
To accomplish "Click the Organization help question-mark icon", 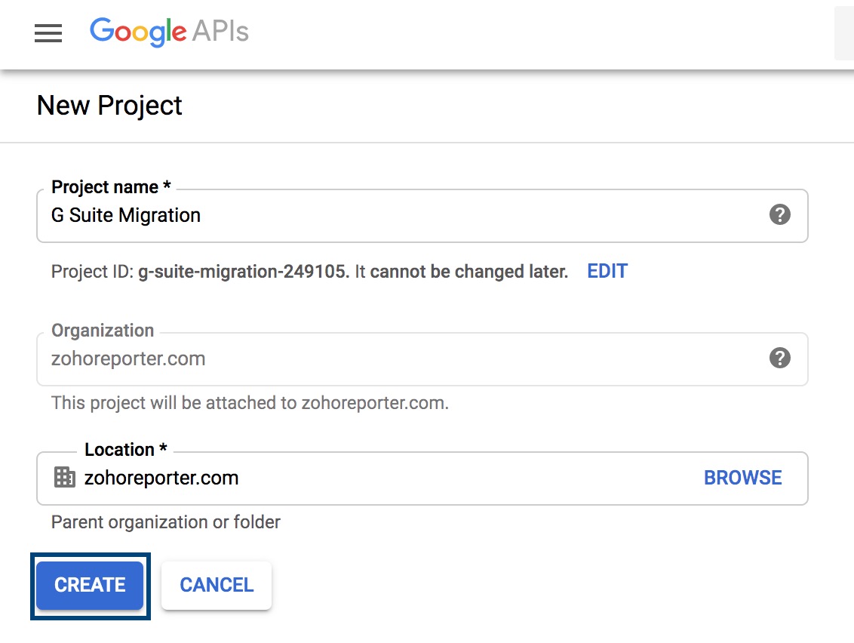I will [779, 358].
